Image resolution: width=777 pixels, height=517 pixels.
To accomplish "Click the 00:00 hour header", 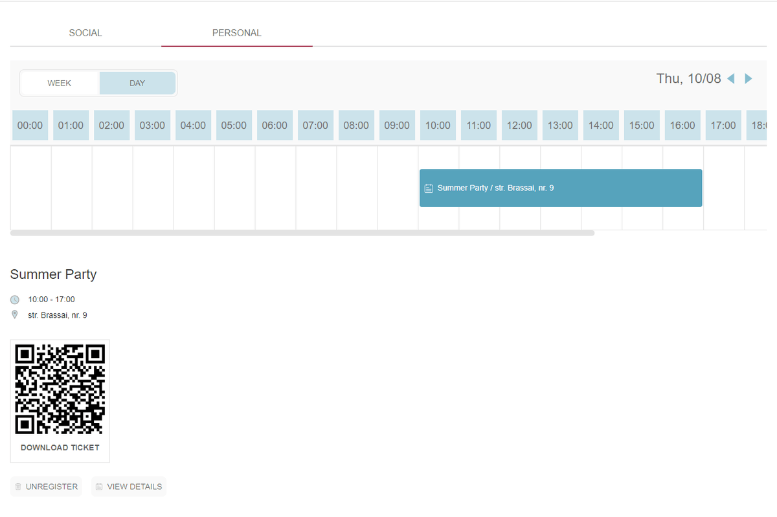I will click(x=30, y=126).
